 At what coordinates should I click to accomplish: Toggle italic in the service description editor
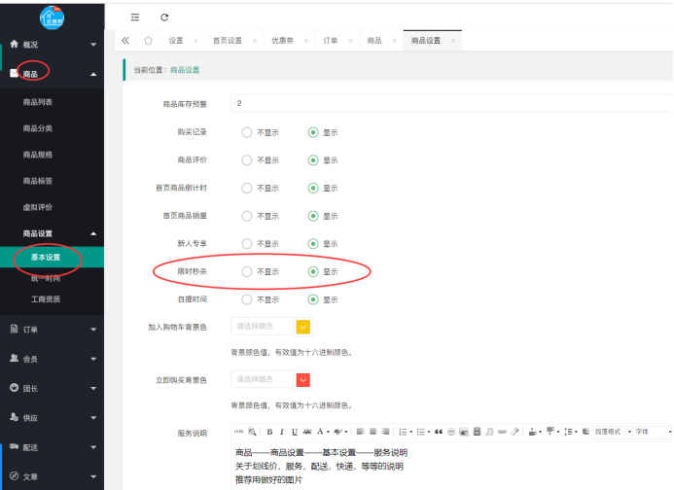tap(282, 431)
